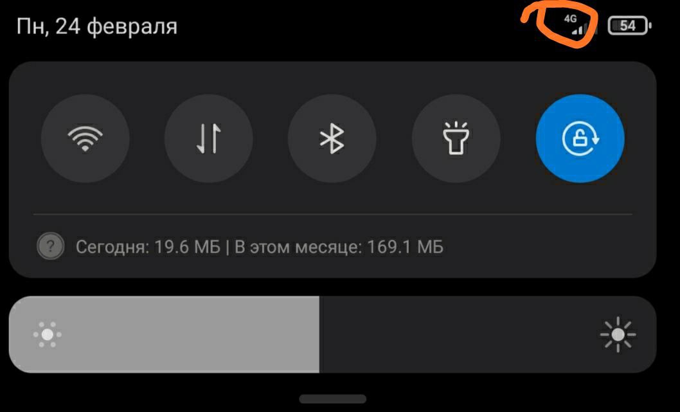Tap the dim sun brightness icon
Screen dimensions: 680x412
(x=48, y=334)
